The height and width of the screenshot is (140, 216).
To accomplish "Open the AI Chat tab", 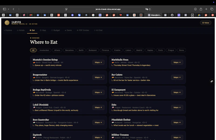I will coord(98,30).
